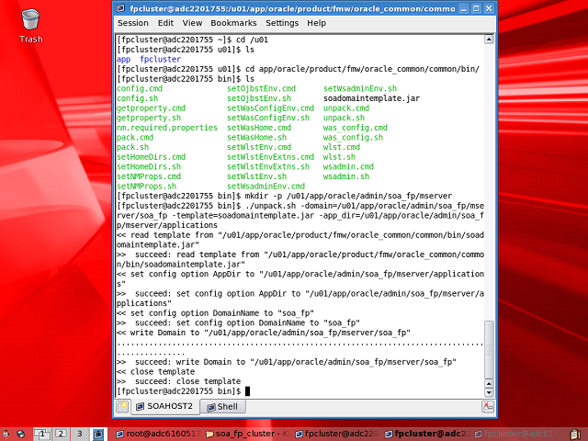
Task: Click the file name 'pack.sh'
Action: point(132,147)
